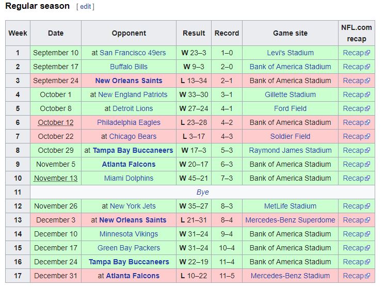Open at Atlanta Falcons link in week 17
The image size is (385, 287).
click(133, 276)
